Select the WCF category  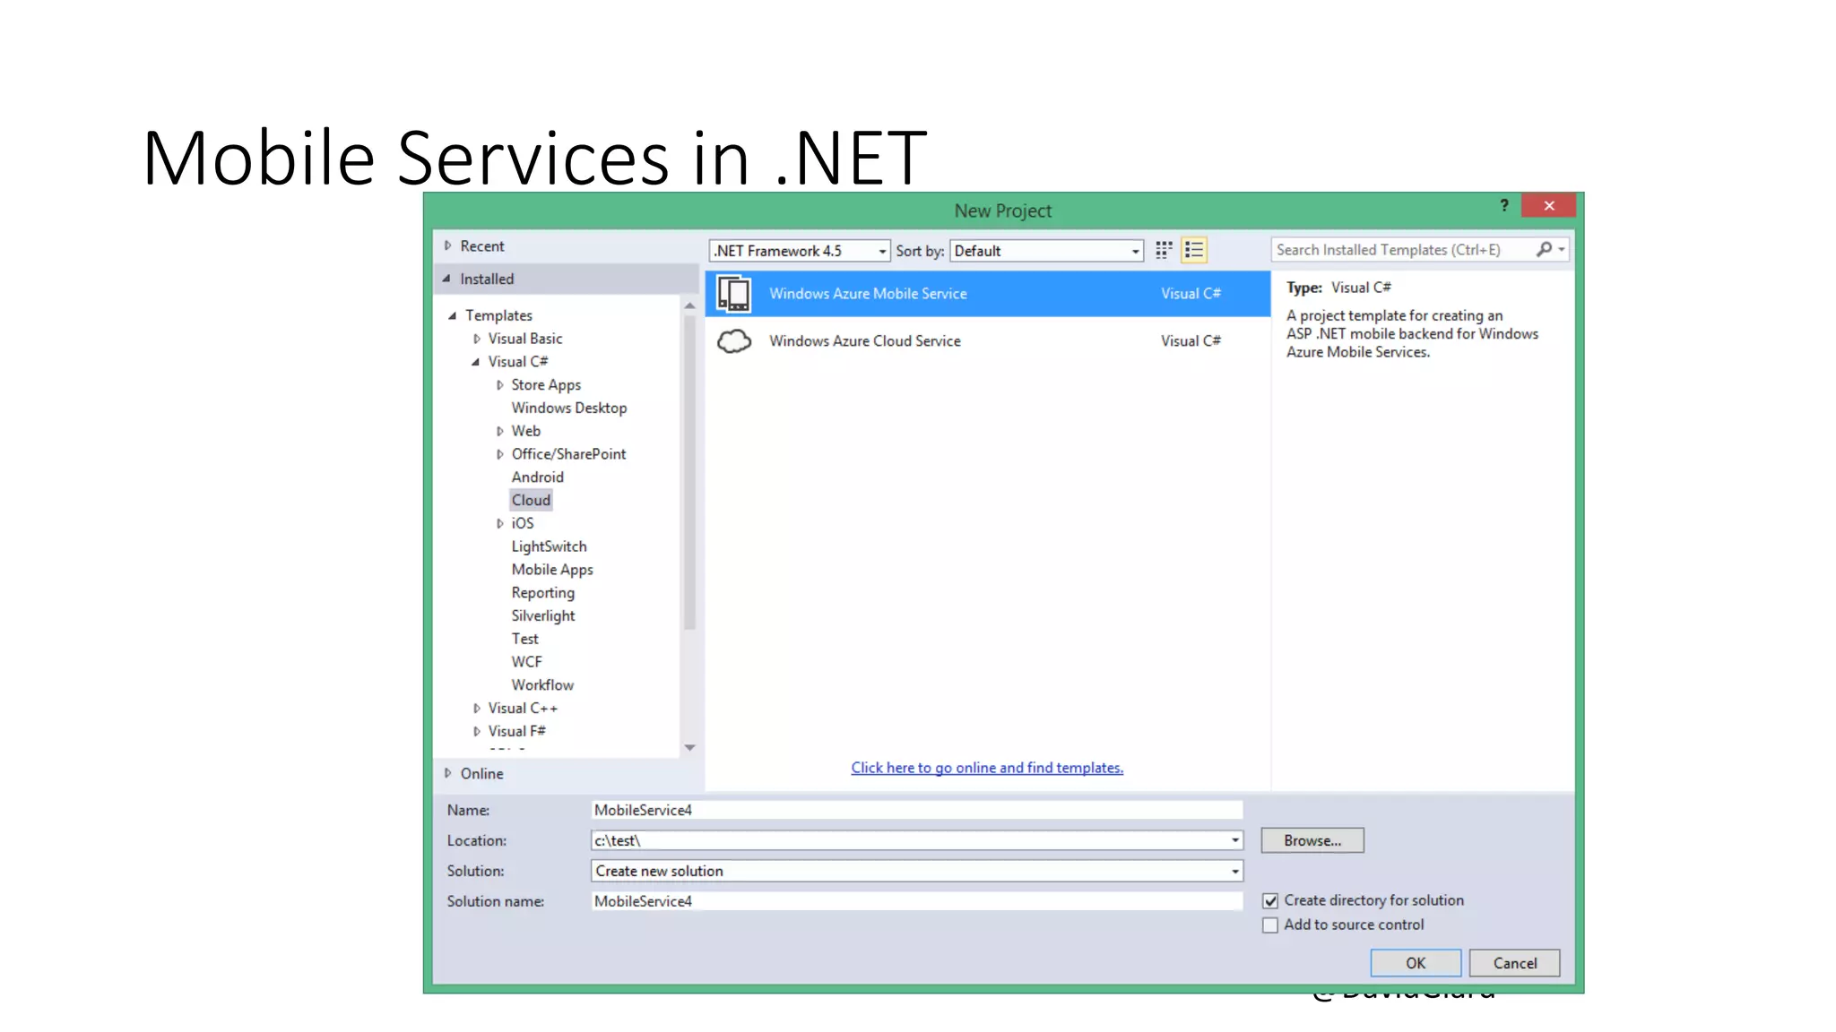point(527,662)
